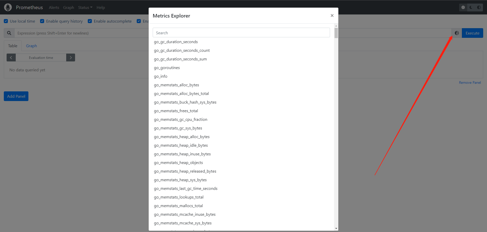Focus the metrics Search field
The height and width of the screenshot is (232, 487).
241,33
